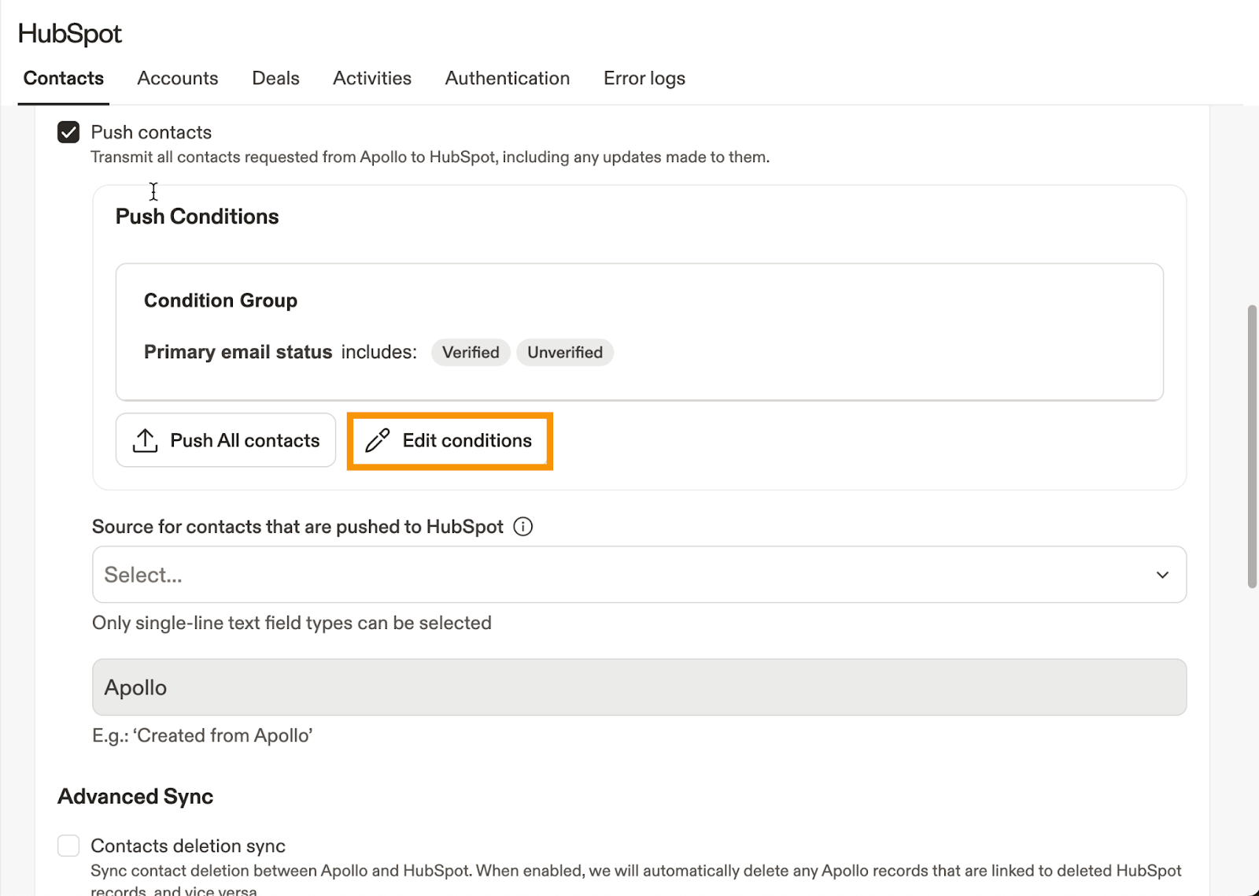Screen dimensions: 1259x896
Task: Click the chevron arrow on source dropdown
Action: point(1161,575)
